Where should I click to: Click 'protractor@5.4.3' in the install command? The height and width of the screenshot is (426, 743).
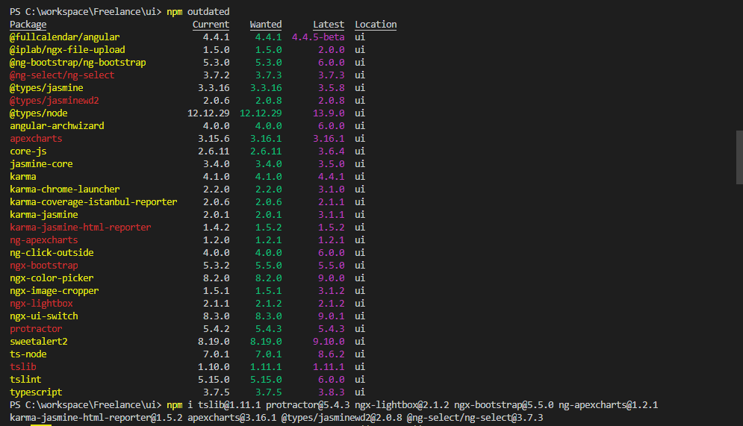tap(308, 405)
